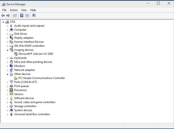Maximize the Device Manager window
Screen dimensions: 174x129
158,3
